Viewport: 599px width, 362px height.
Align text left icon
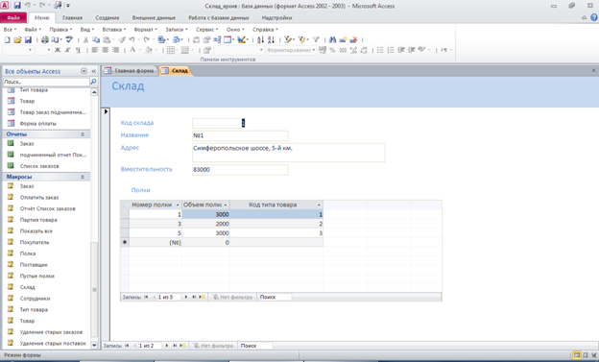pyautogui.click(x=95, y=50)
